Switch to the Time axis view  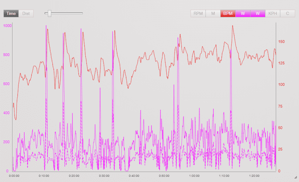coord(11,13)
